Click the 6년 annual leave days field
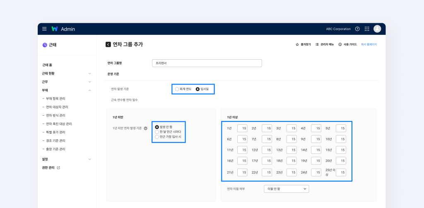The height and width of the screenshot is (208, 424). pos(242,139)
